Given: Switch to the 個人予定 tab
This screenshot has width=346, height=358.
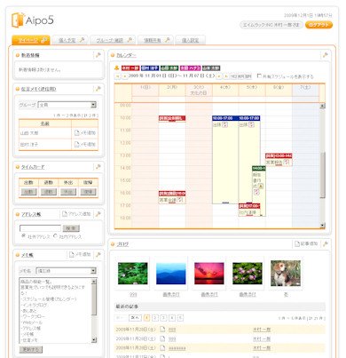Looking at the screenshot, I should (70, 40).
